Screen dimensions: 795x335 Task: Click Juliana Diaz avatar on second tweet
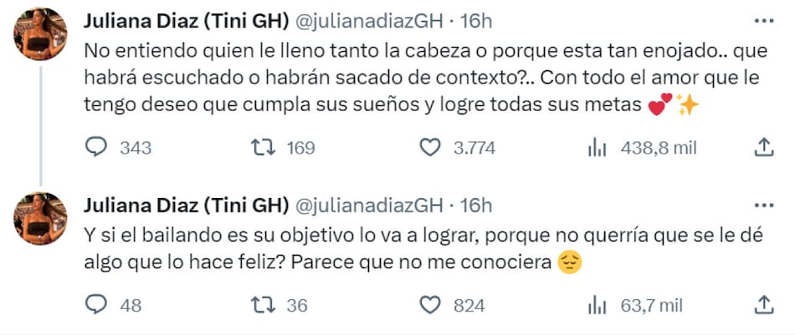coord(41,218)
